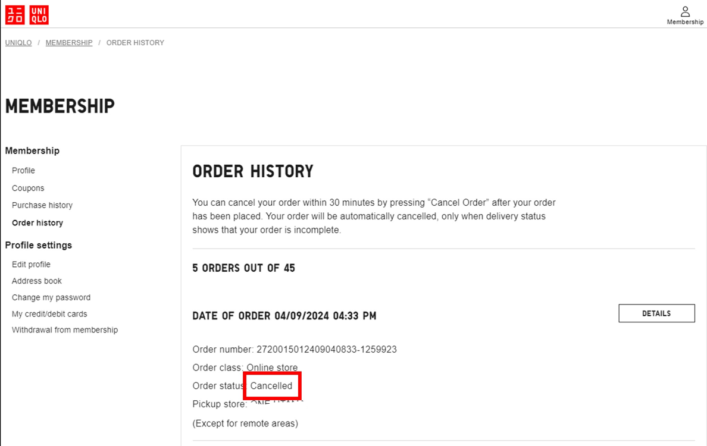
Task: Open Change my password page
Action: point(51,297)
